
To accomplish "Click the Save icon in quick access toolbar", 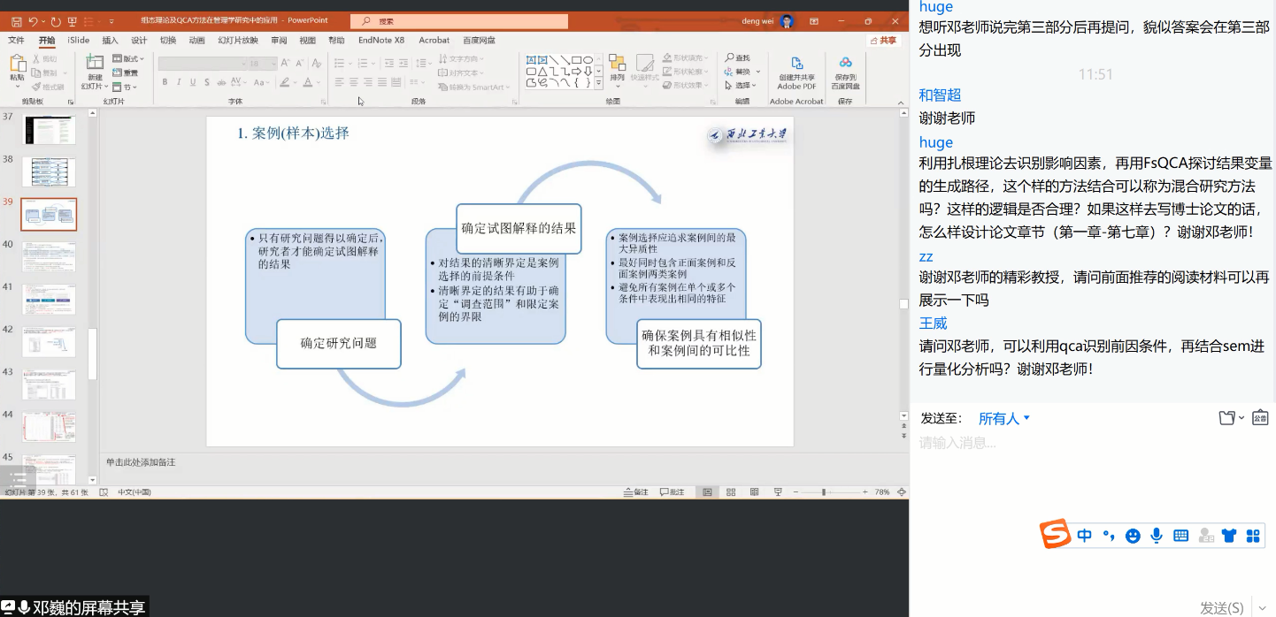I will pyautogui.click(x=15, y=20).
